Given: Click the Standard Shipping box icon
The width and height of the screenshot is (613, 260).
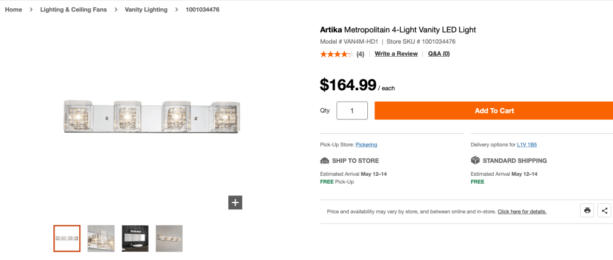Looking at the screenshot, I should (475, 160).
